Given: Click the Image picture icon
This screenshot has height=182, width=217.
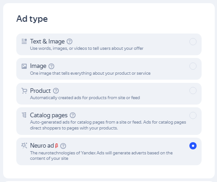Looking at the screenshot, I should [x=24, y=66].
